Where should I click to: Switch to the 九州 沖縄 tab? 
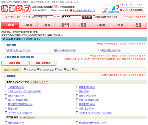pos(138,25)
